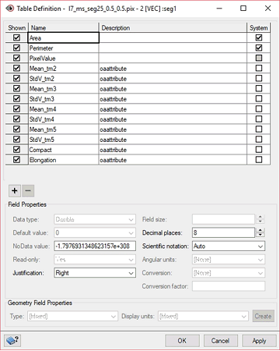Click the Field size input field
This screenshot has width=280, height=351.
pyautogui.click(x=223, y=219)
